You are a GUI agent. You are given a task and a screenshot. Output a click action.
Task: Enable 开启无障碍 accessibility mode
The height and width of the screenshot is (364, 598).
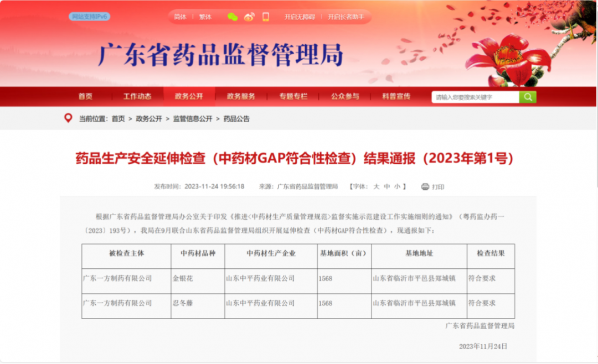300,17
